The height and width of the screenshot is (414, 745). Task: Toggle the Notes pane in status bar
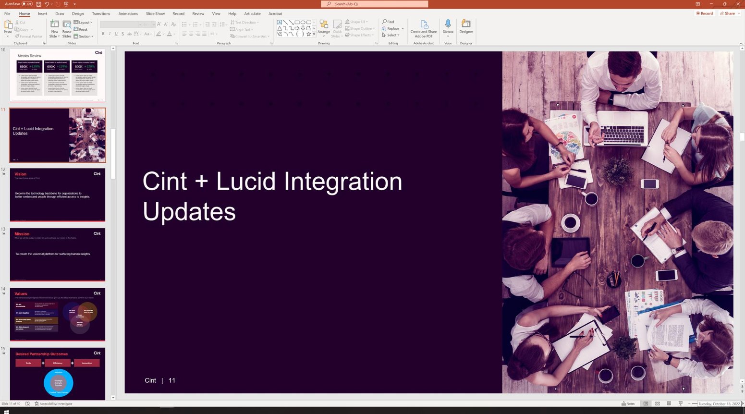tap(628, 403)
